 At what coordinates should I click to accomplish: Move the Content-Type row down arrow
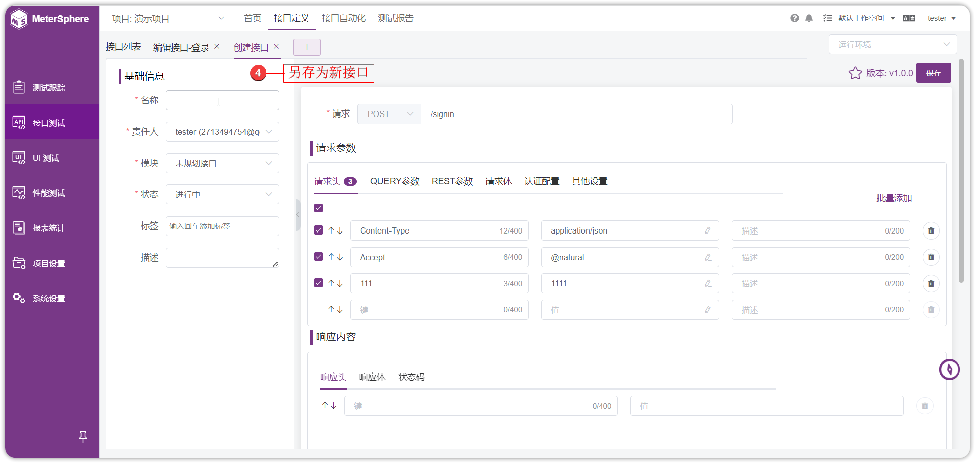[x=340, y=230]
